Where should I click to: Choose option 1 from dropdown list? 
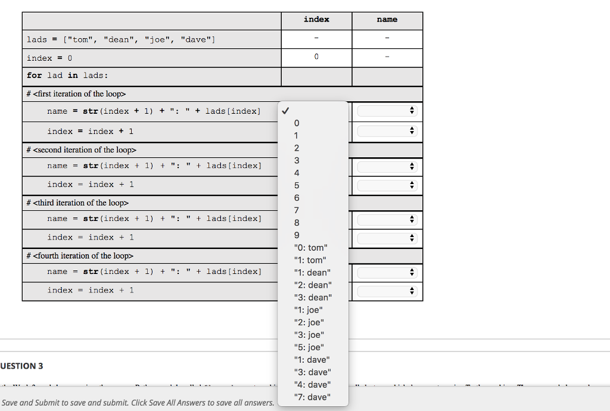tap(313, 136)
